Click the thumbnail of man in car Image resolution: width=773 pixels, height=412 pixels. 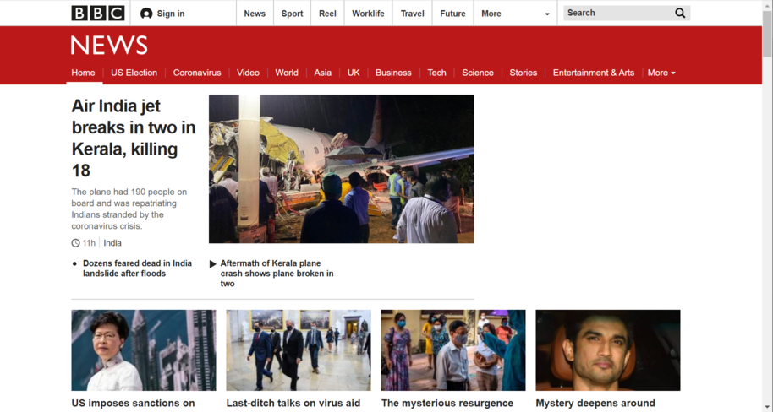point(608,350)
